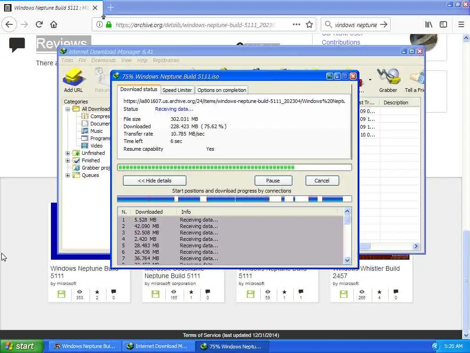This screenshot has width=470, height=353.
Task: Show site information icon in address bar
Action: coord(99,25)
